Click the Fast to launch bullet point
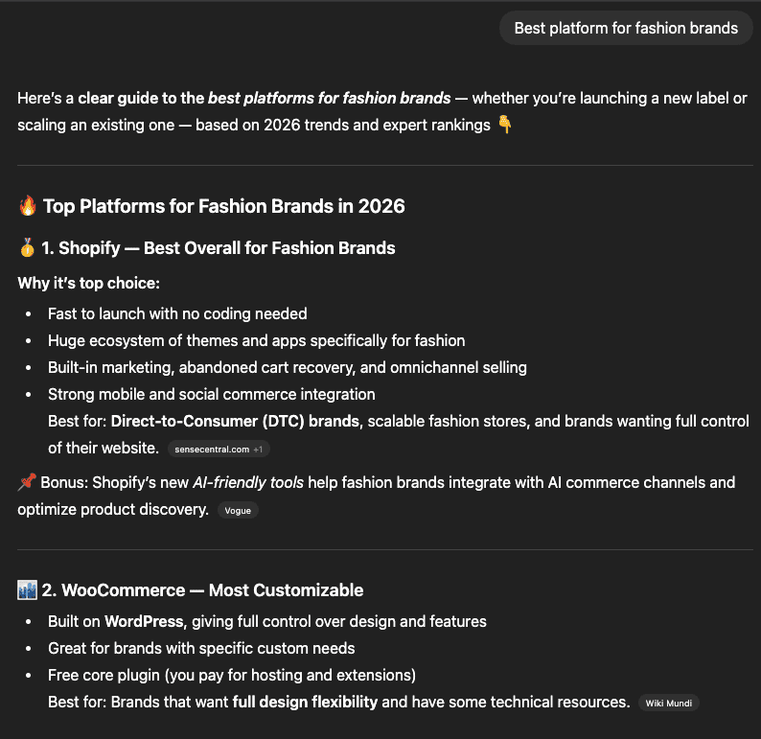The width and height of the screenshot is (761, 739). [x=177, y=313]
